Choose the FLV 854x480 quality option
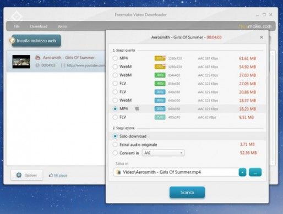283x214 pixels. (x=115, y=84)
